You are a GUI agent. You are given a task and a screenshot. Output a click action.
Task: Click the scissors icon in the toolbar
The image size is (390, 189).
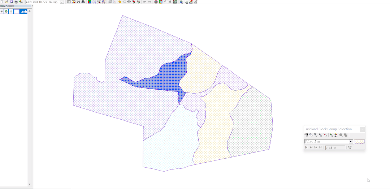coord(78,2)
